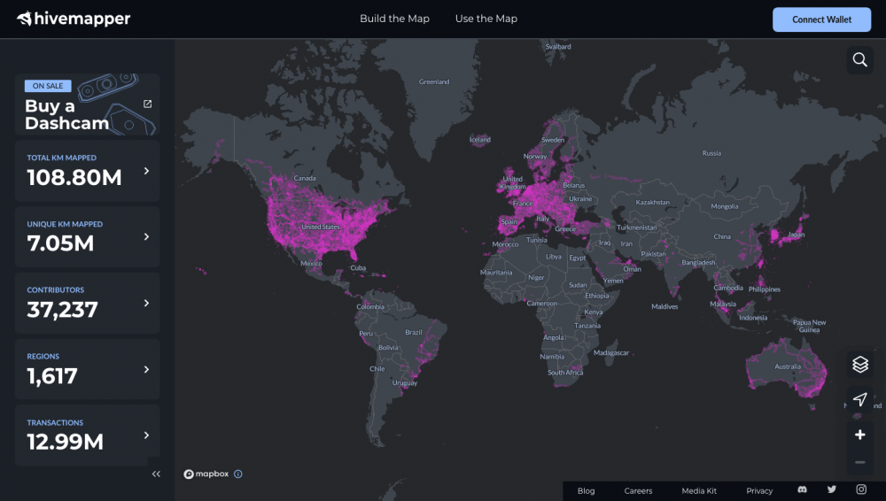
Task: Click the Kazakhstan map label
Action: 653,202
